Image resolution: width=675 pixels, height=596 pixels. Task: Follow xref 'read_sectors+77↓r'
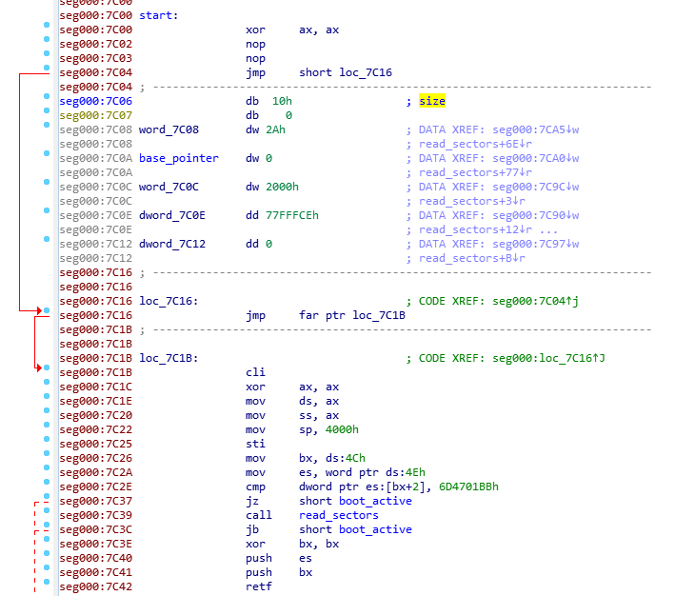pyautogui.click(x=475, y=172)
